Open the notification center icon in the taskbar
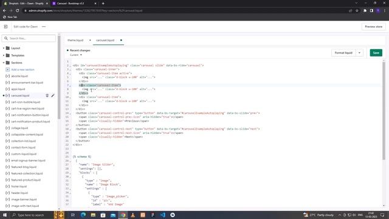 382,215
